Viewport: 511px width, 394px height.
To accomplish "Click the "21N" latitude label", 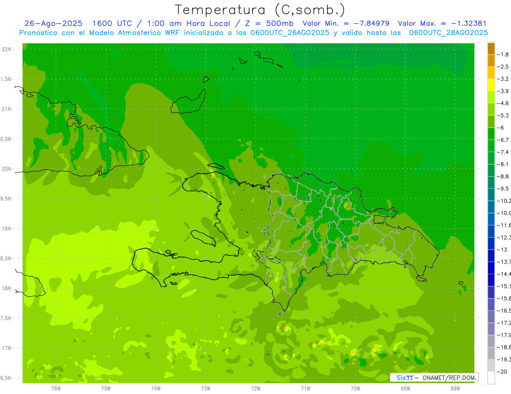I will [x=6, y=109].
